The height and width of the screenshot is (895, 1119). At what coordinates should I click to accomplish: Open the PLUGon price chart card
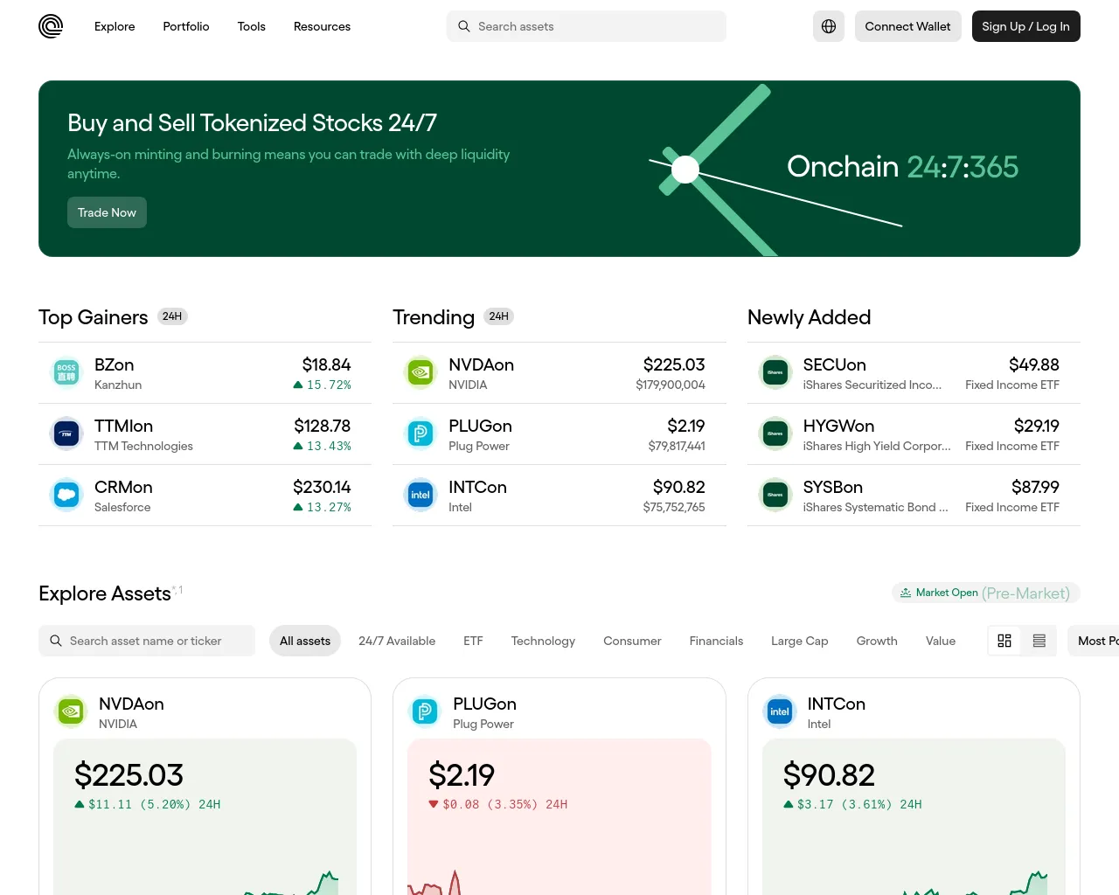(x=559, y=787)
